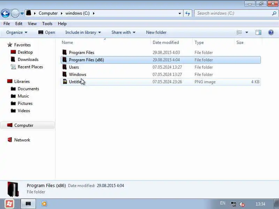279x209 pixels.
Task: Open Desktop under Favorites
Action: pos(25,52)
